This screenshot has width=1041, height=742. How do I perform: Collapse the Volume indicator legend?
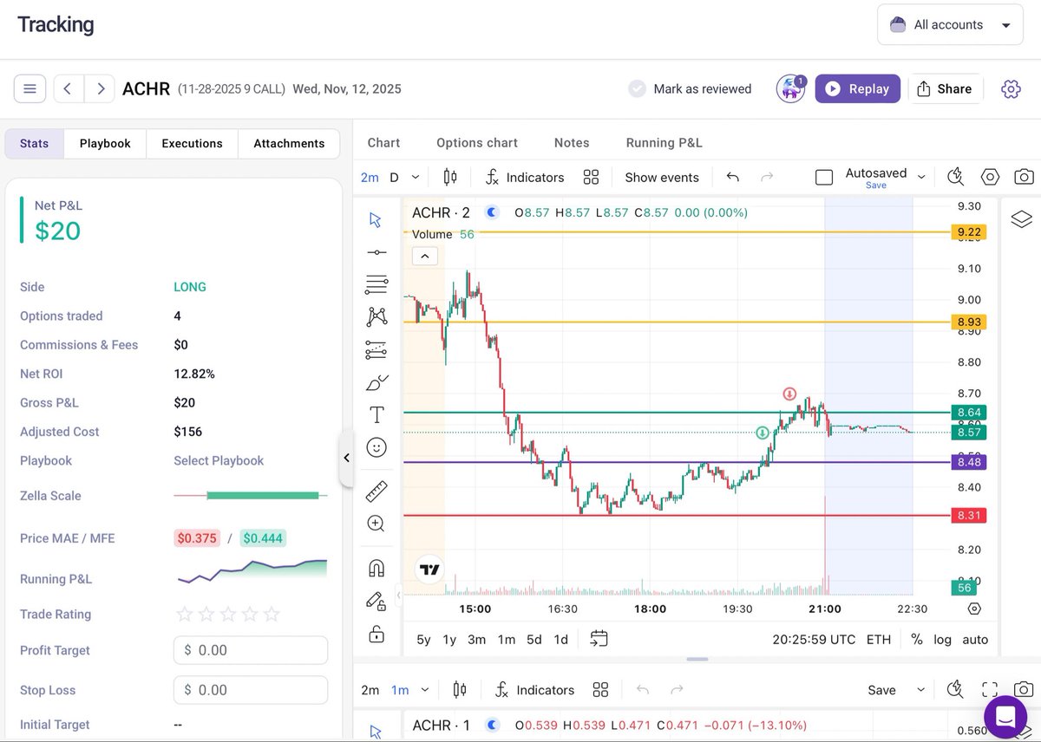click(425, 256)
